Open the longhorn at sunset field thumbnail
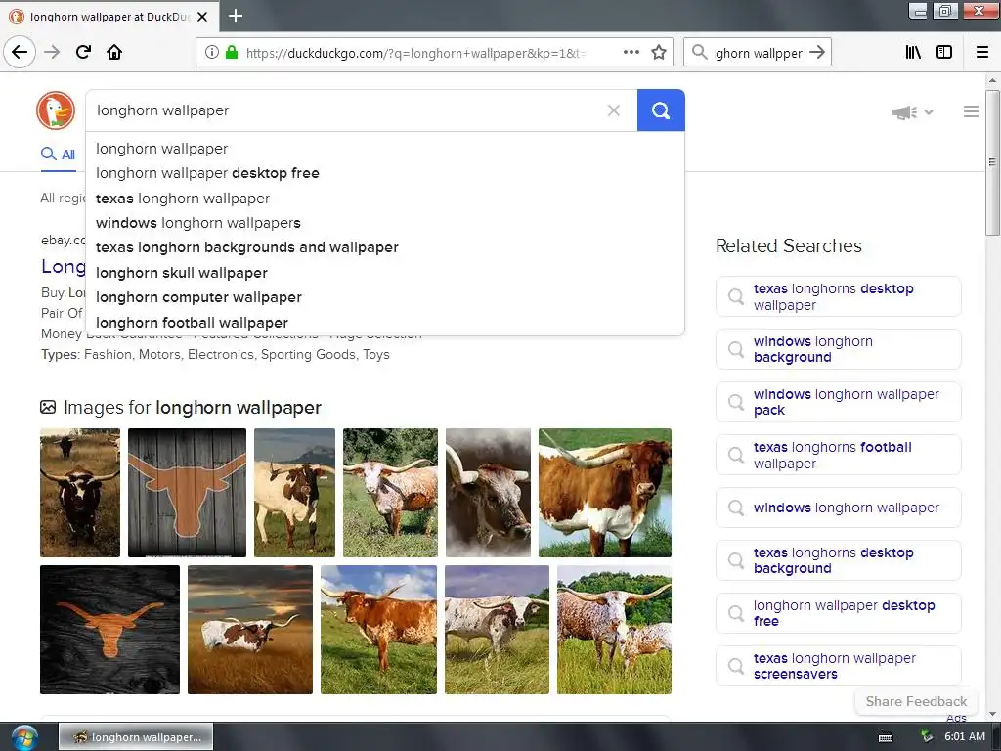 (250, 630)
